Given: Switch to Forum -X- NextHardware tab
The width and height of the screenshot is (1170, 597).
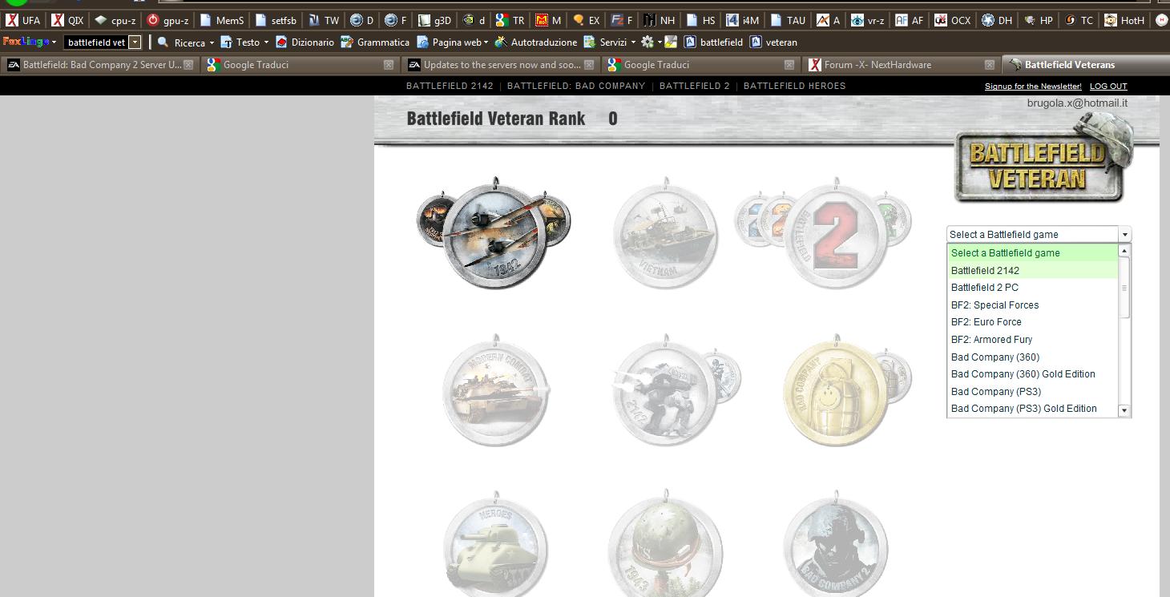Looking at the screenshot, I should click(x=902, y=65).
